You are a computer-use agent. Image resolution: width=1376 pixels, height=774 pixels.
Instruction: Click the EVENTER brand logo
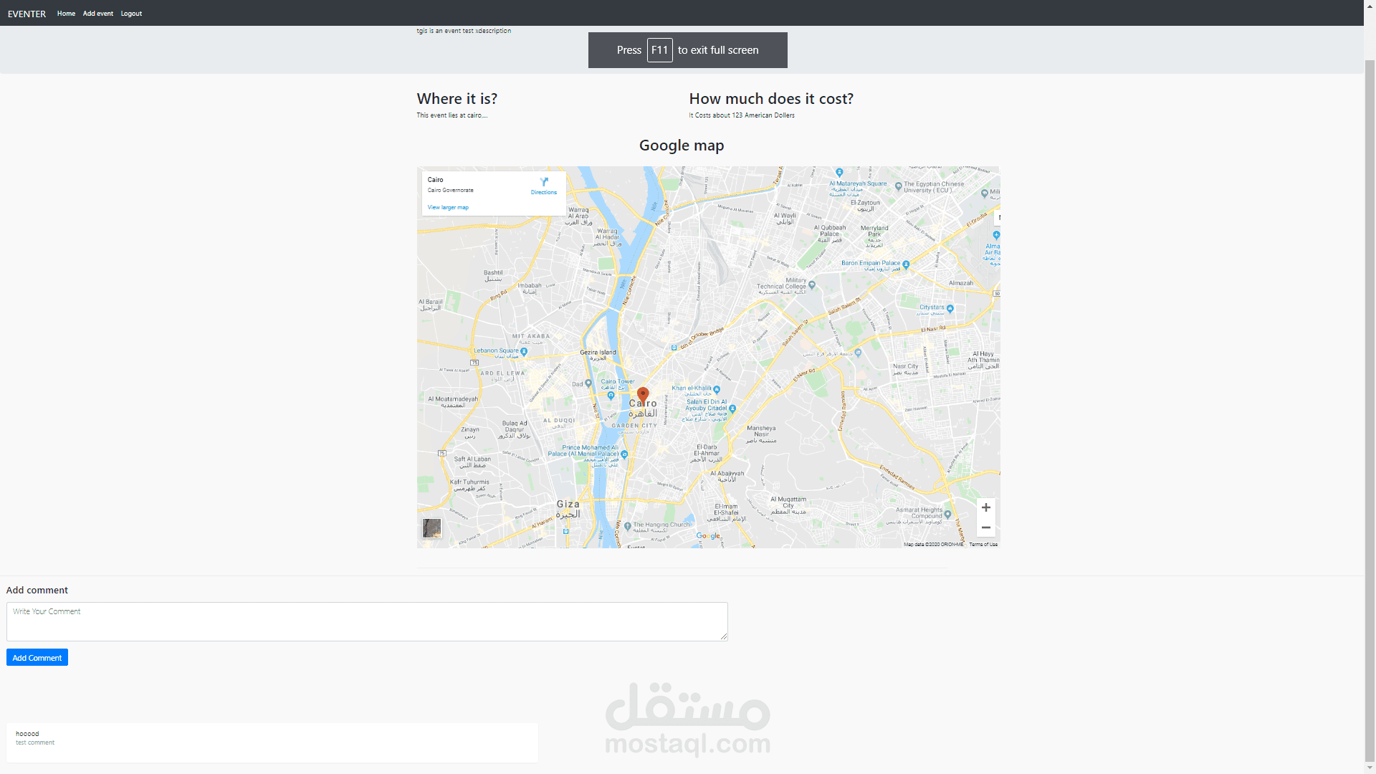(x=27, y=14)
